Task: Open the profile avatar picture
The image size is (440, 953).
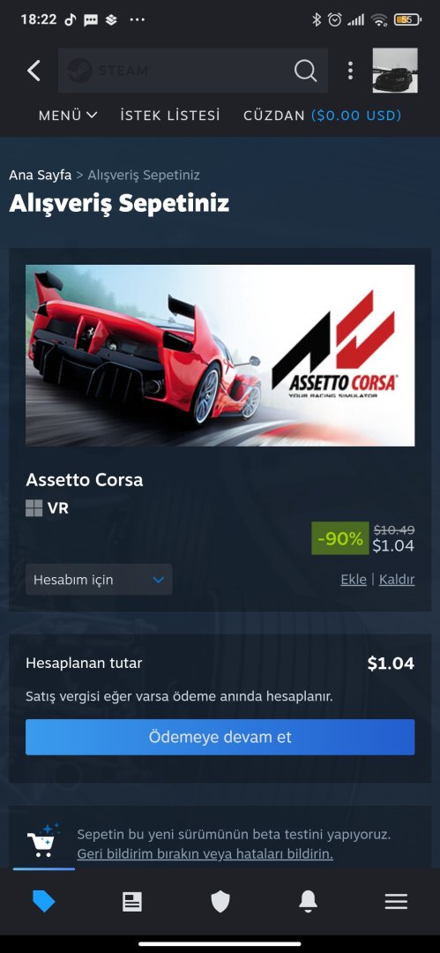Action: (395, 71)
